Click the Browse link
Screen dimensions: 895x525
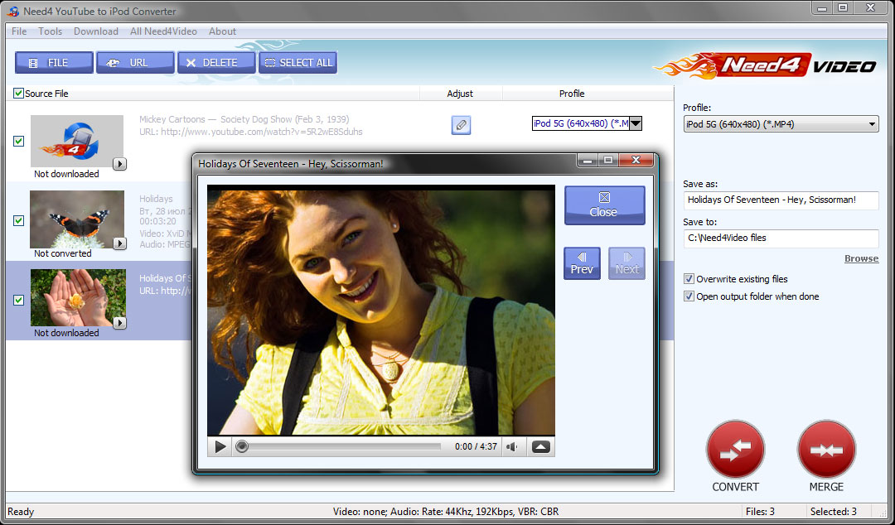pyautogui.click(x=861, y=258)
